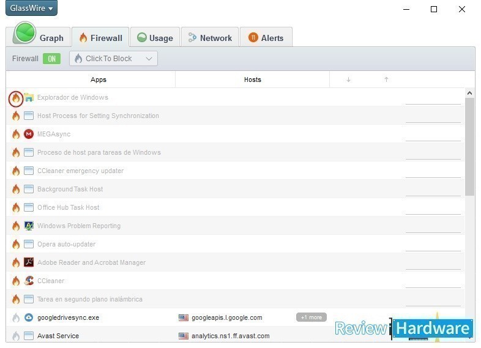481x348 pixels.
Task: Click the CCleaner emergency updater window icon
Action: (x=29, y=171)
